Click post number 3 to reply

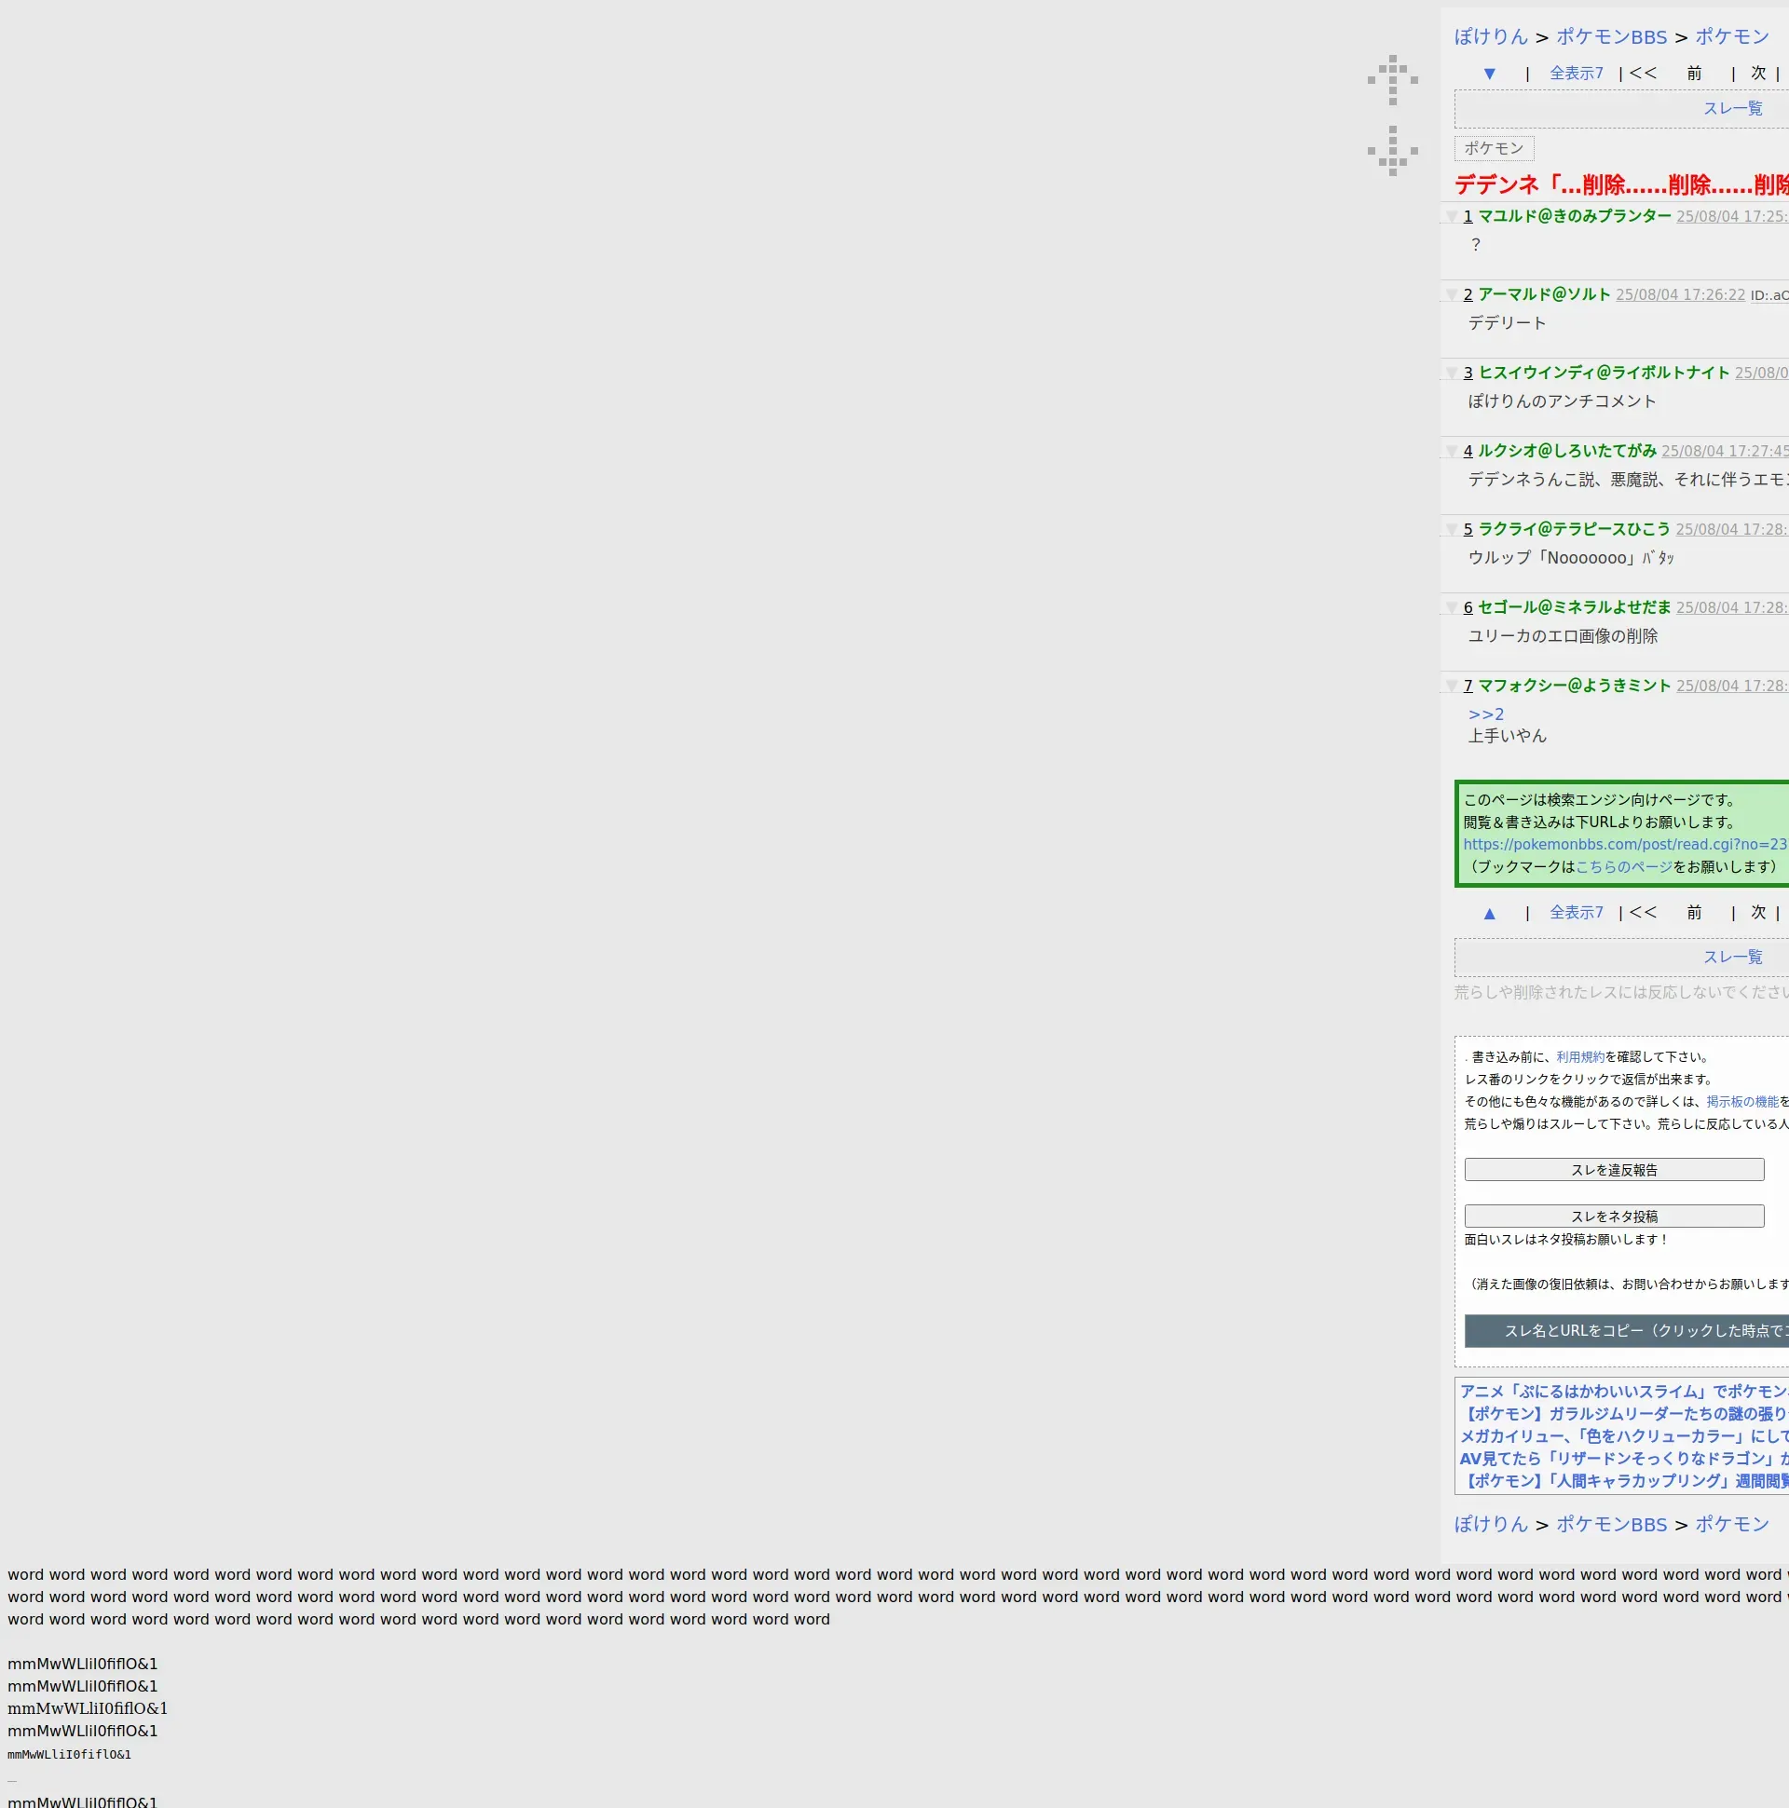(x=1468, y=374)
